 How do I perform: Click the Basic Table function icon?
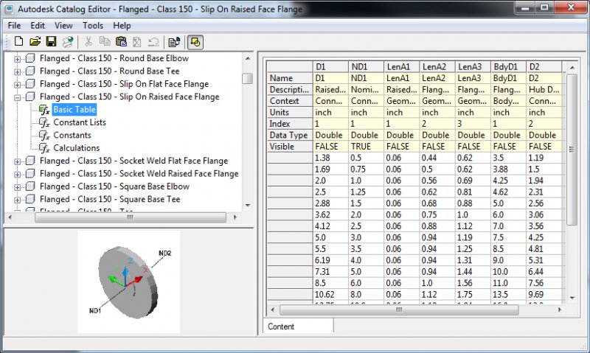tap(44, 110)
